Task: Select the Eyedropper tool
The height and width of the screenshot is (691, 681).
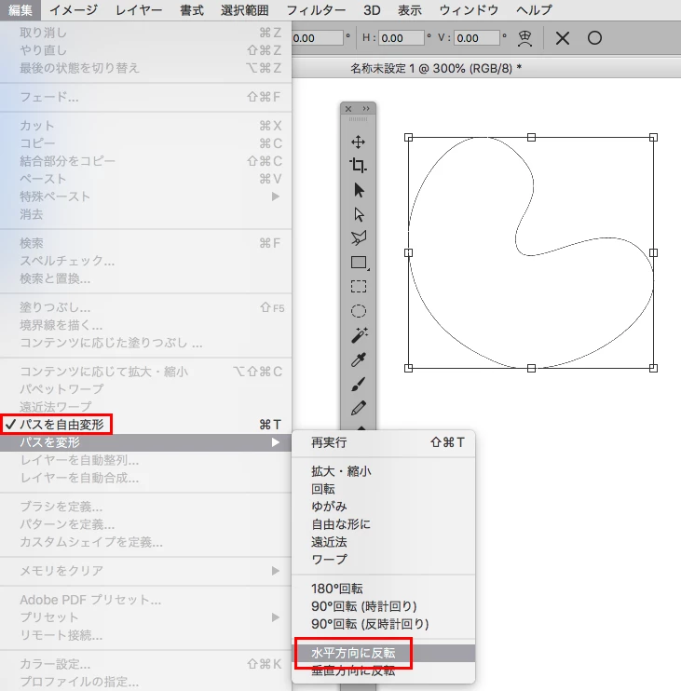Action: tap(359, 359)
